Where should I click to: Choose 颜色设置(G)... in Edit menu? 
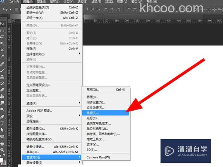coord(52,129)
